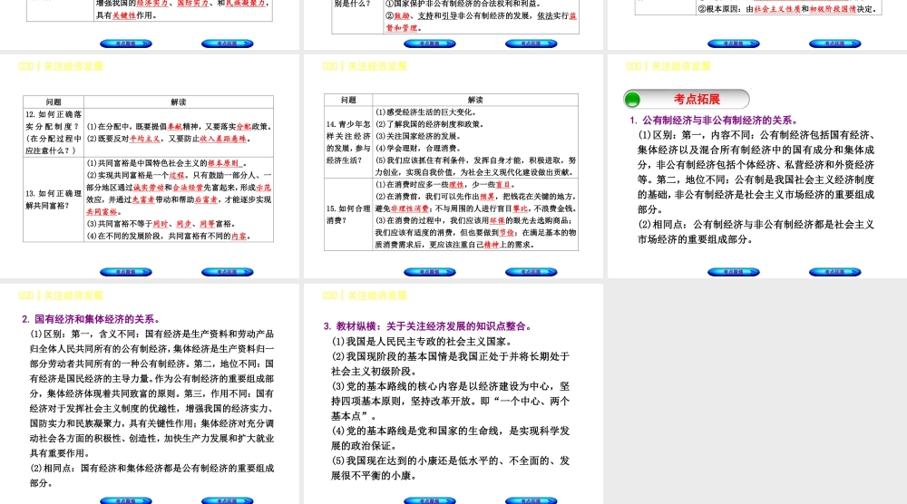Click heading 1. 公有制经济与非公有制经济的关系

tap(714, 121)
